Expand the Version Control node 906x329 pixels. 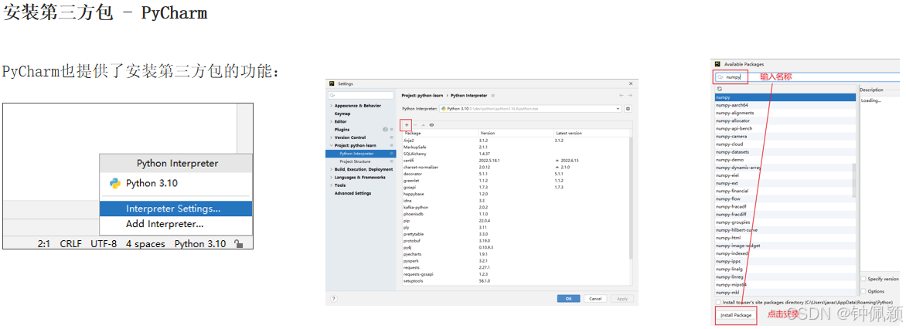coord(331,137)
